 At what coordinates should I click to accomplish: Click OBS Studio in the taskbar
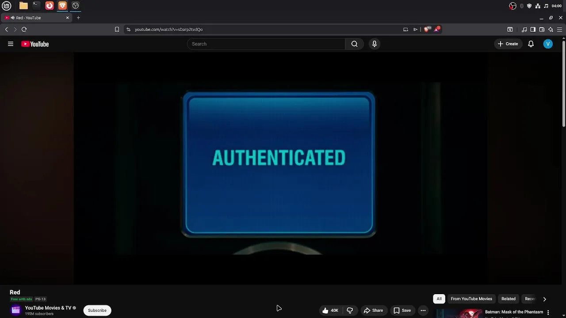(76, 6)
